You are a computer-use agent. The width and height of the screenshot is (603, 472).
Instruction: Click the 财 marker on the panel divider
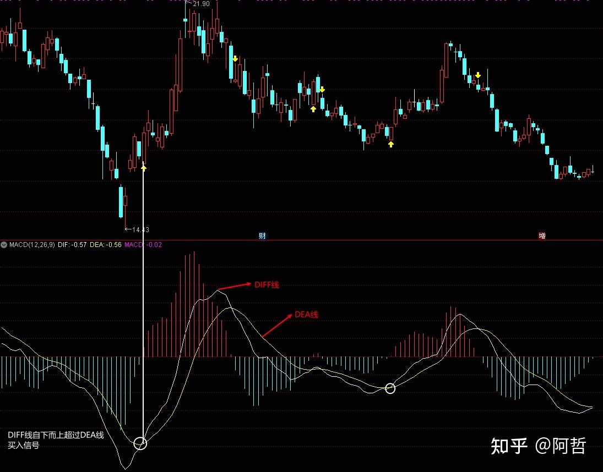[263, 235]
